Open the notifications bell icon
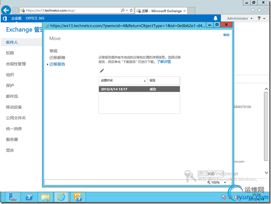This screenshot has width=271, height=204. 215,18
